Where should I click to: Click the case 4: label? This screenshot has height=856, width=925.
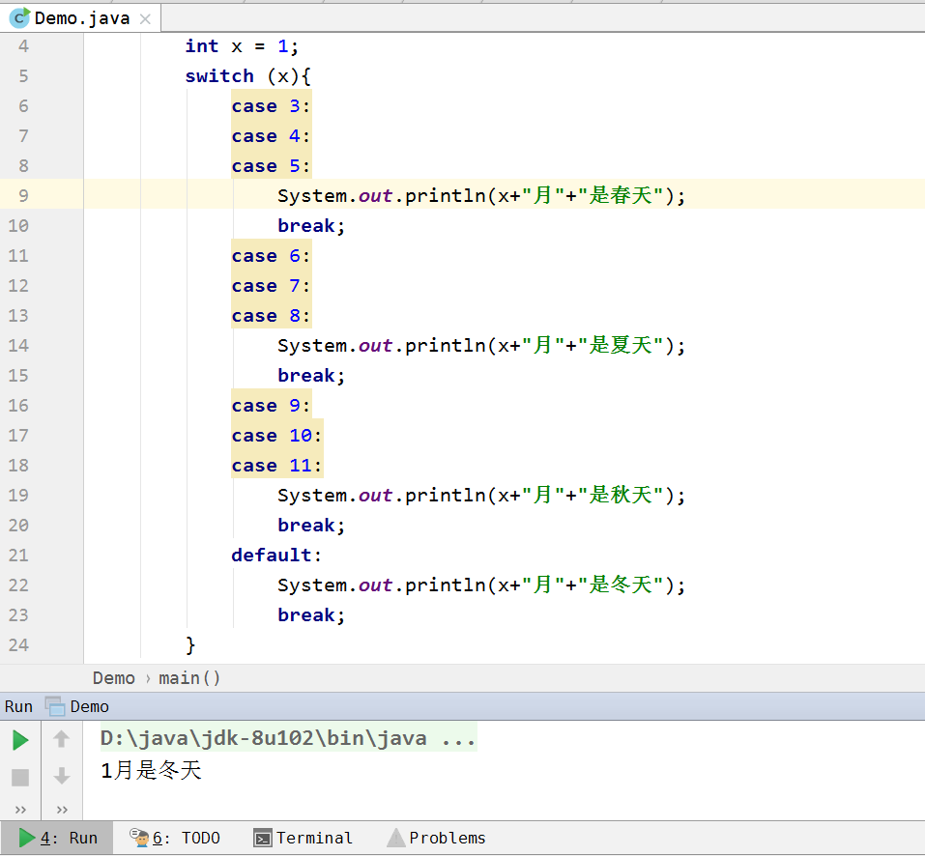pos(271,136)
